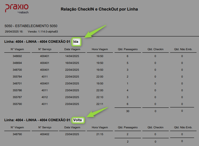Click trip number 348701

point(17,84)
